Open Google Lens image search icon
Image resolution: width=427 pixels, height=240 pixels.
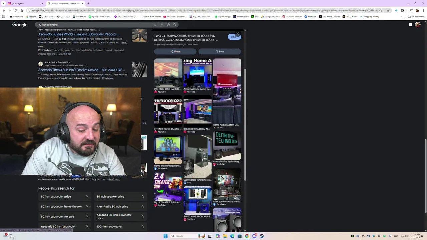168,25
